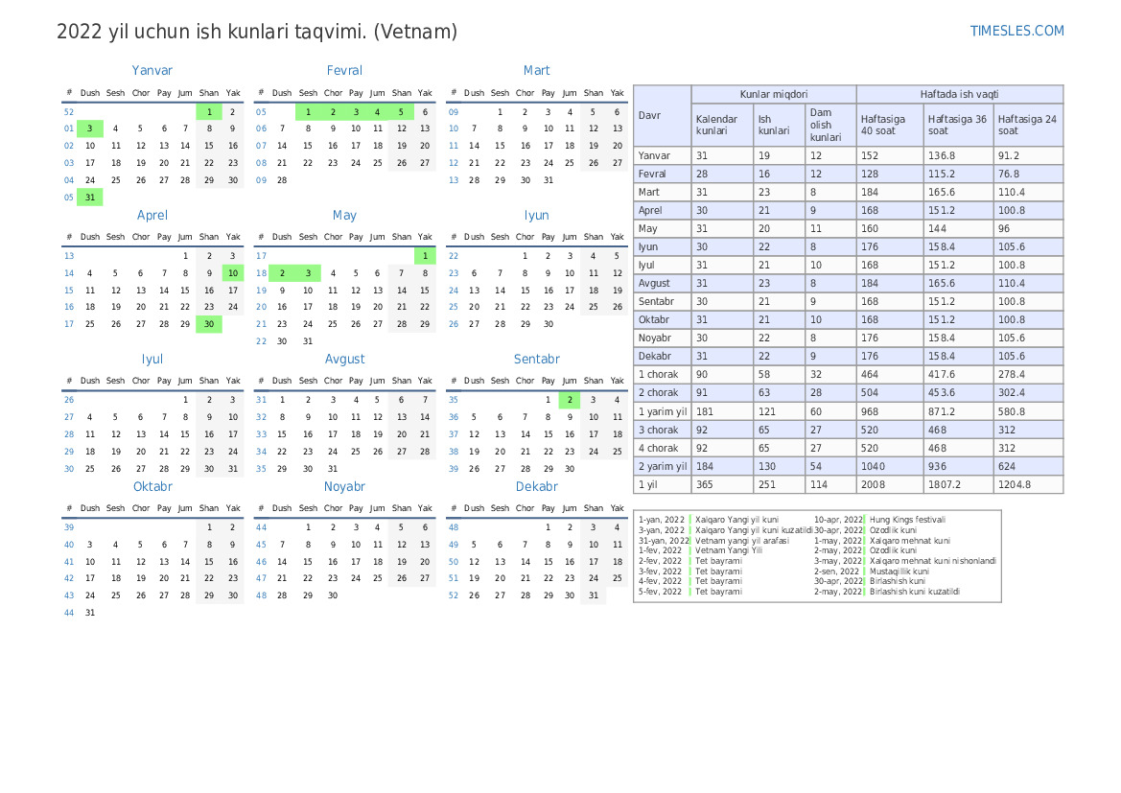Click week number 44 in Oktabr calendar
Screen dimensions: 1121x793
point(69,613)
